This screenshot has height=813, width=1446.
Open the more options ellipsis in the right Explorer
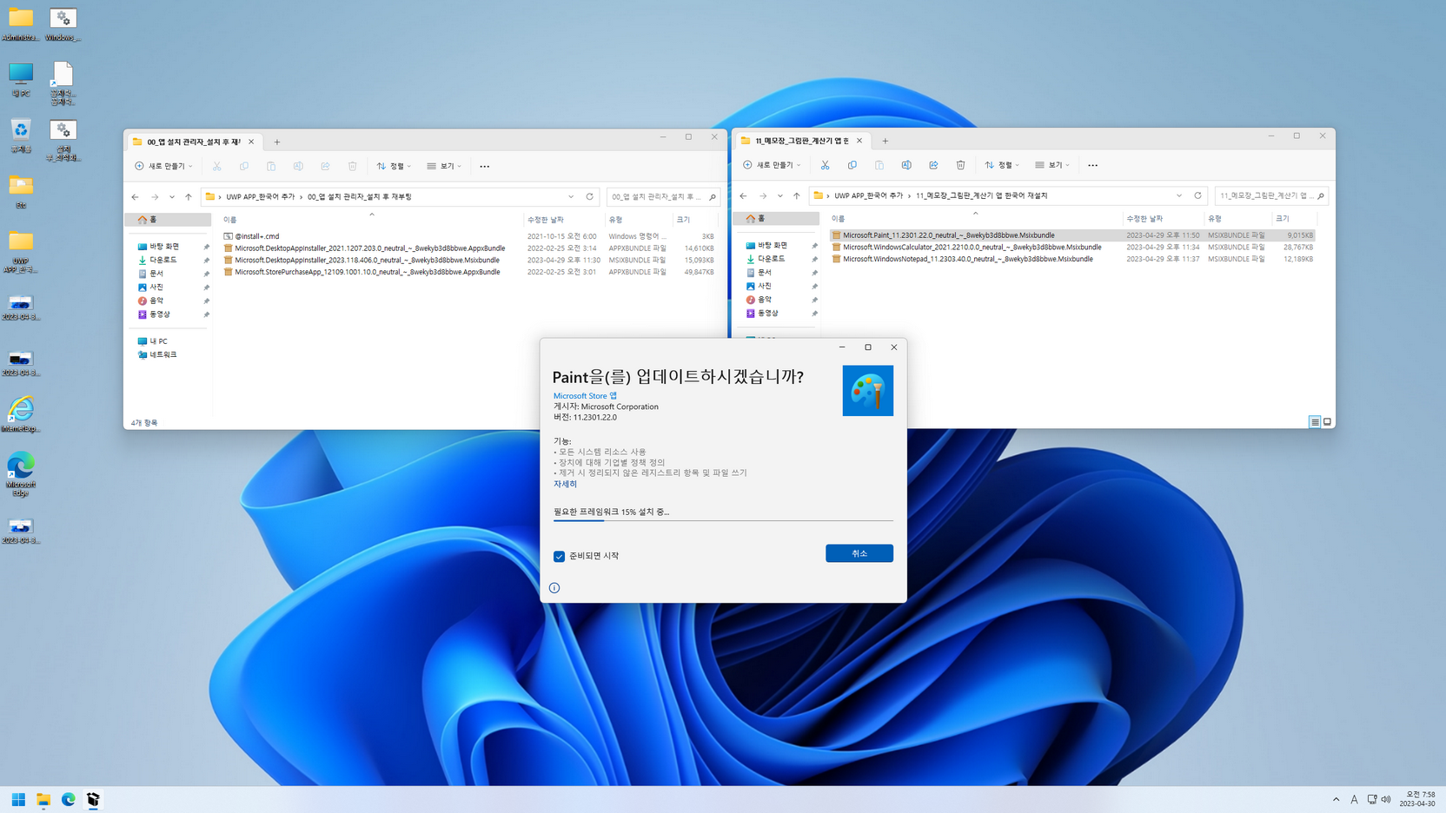pyautogui.click(x=1093, y=165)
